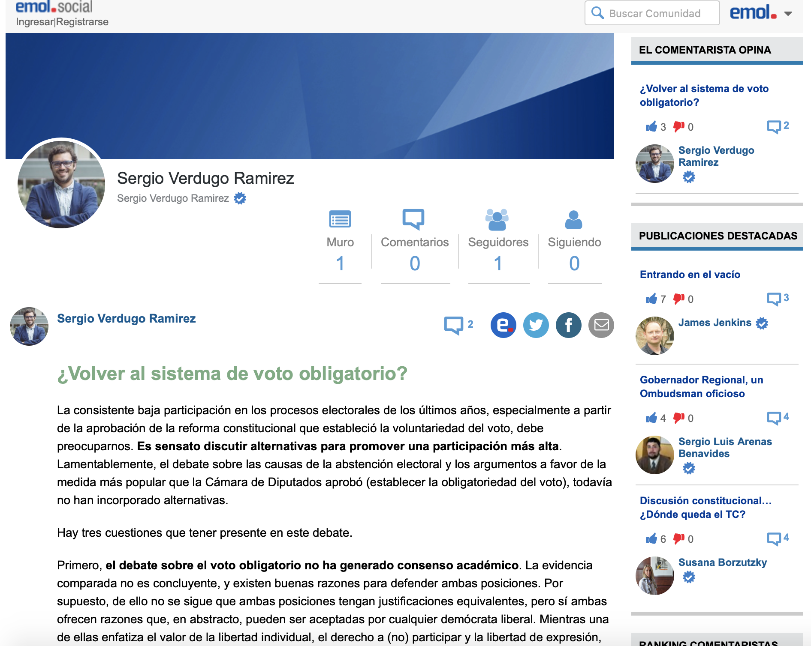The width and height of the screenshot is (811, 646).
Task: Dislike the Gobernador Regional article
Action: 679,418
